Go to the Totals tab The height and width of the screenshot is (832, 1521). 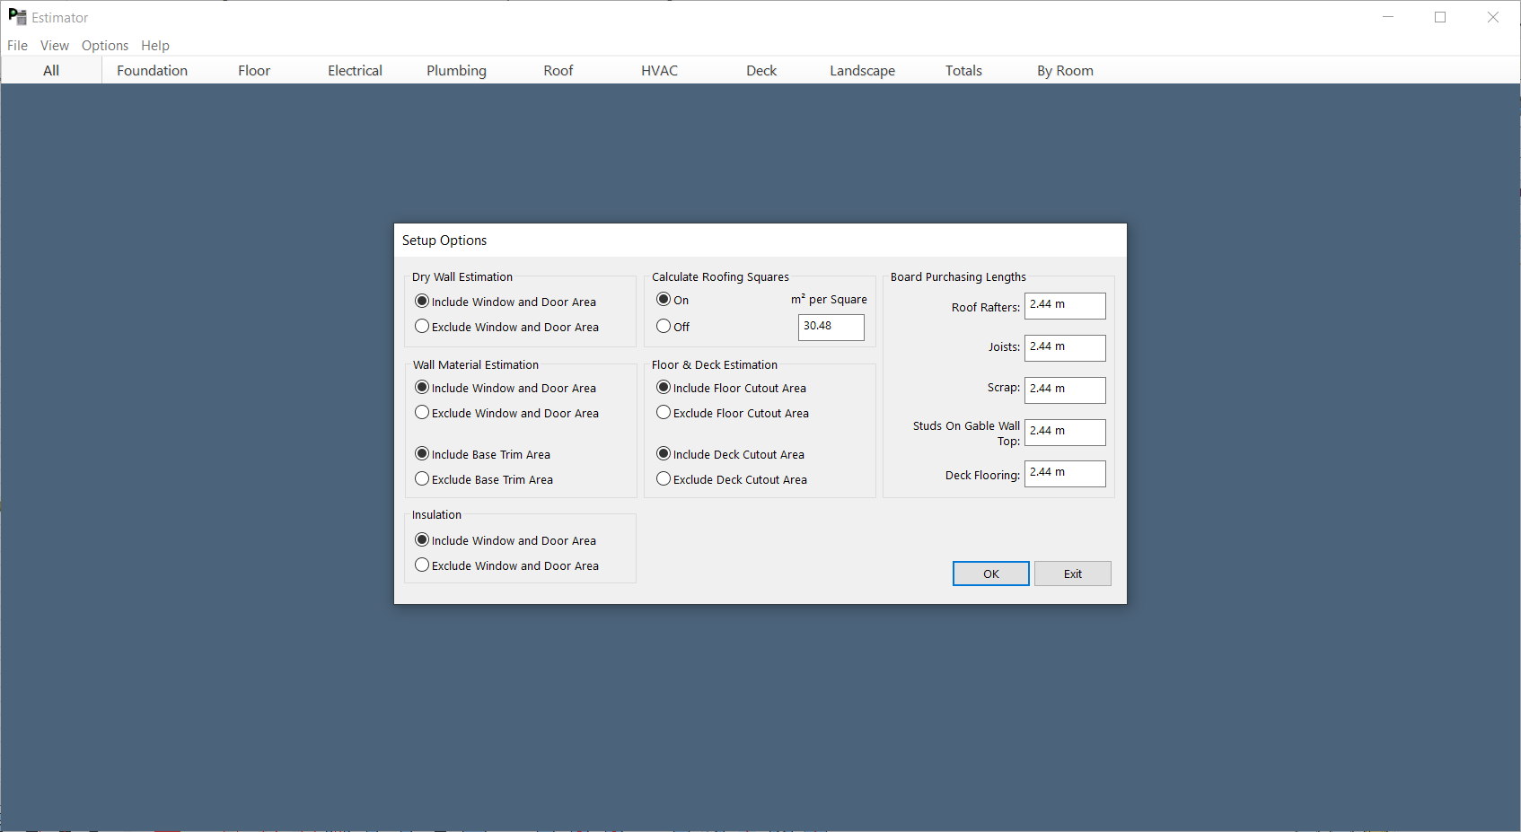point(963,71)
